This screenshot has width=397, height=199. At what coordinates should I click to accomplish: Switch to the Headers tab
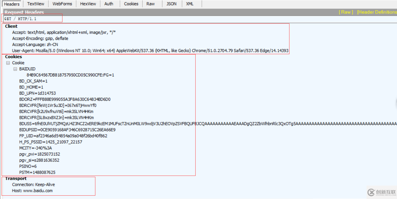(12, 4)
